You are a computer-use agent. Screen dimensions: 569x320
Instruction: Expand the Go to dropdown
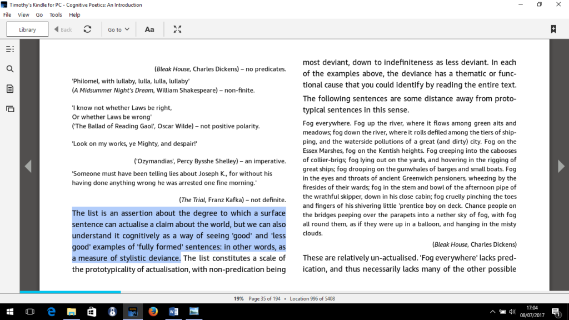coord(118,29)
